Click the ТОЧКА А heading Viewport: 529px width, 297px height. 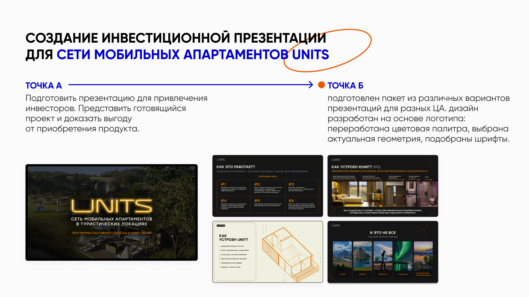click(x=44, y=86)
